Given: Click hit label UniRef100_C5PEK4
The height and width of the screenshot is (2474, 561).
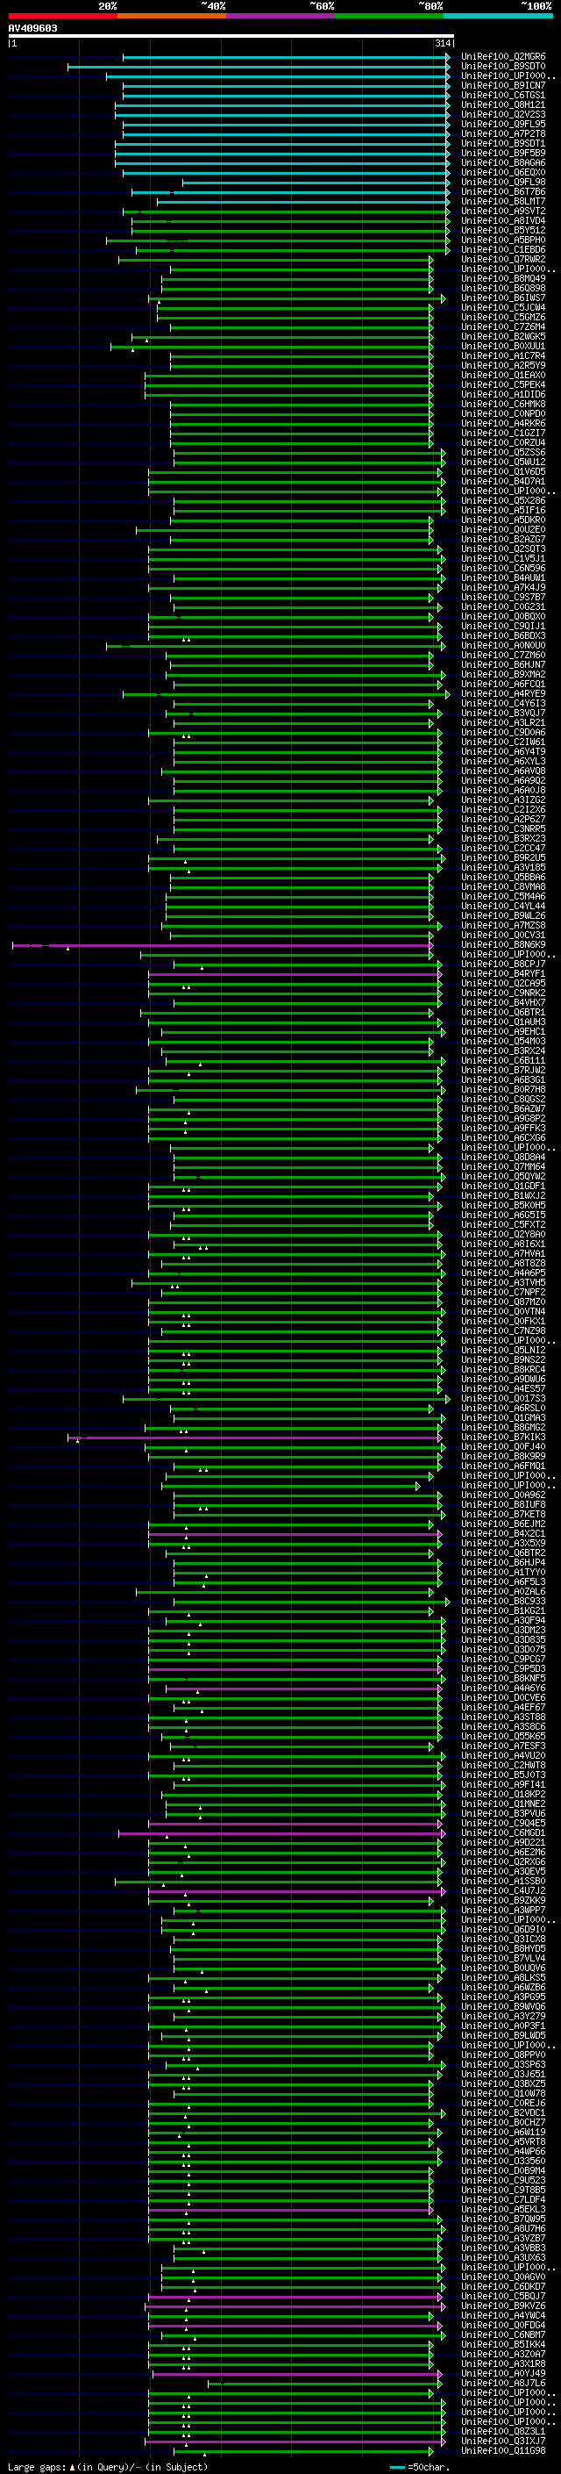Looking at the screenshot, I should [x=503, y=385].
